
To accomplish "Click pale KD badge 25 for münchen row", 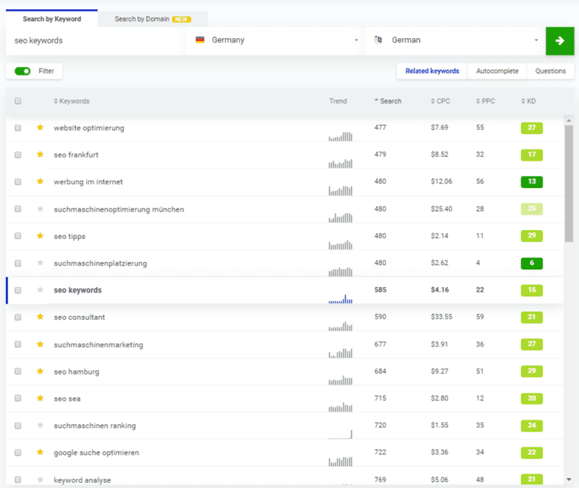I will pos(532,209).
